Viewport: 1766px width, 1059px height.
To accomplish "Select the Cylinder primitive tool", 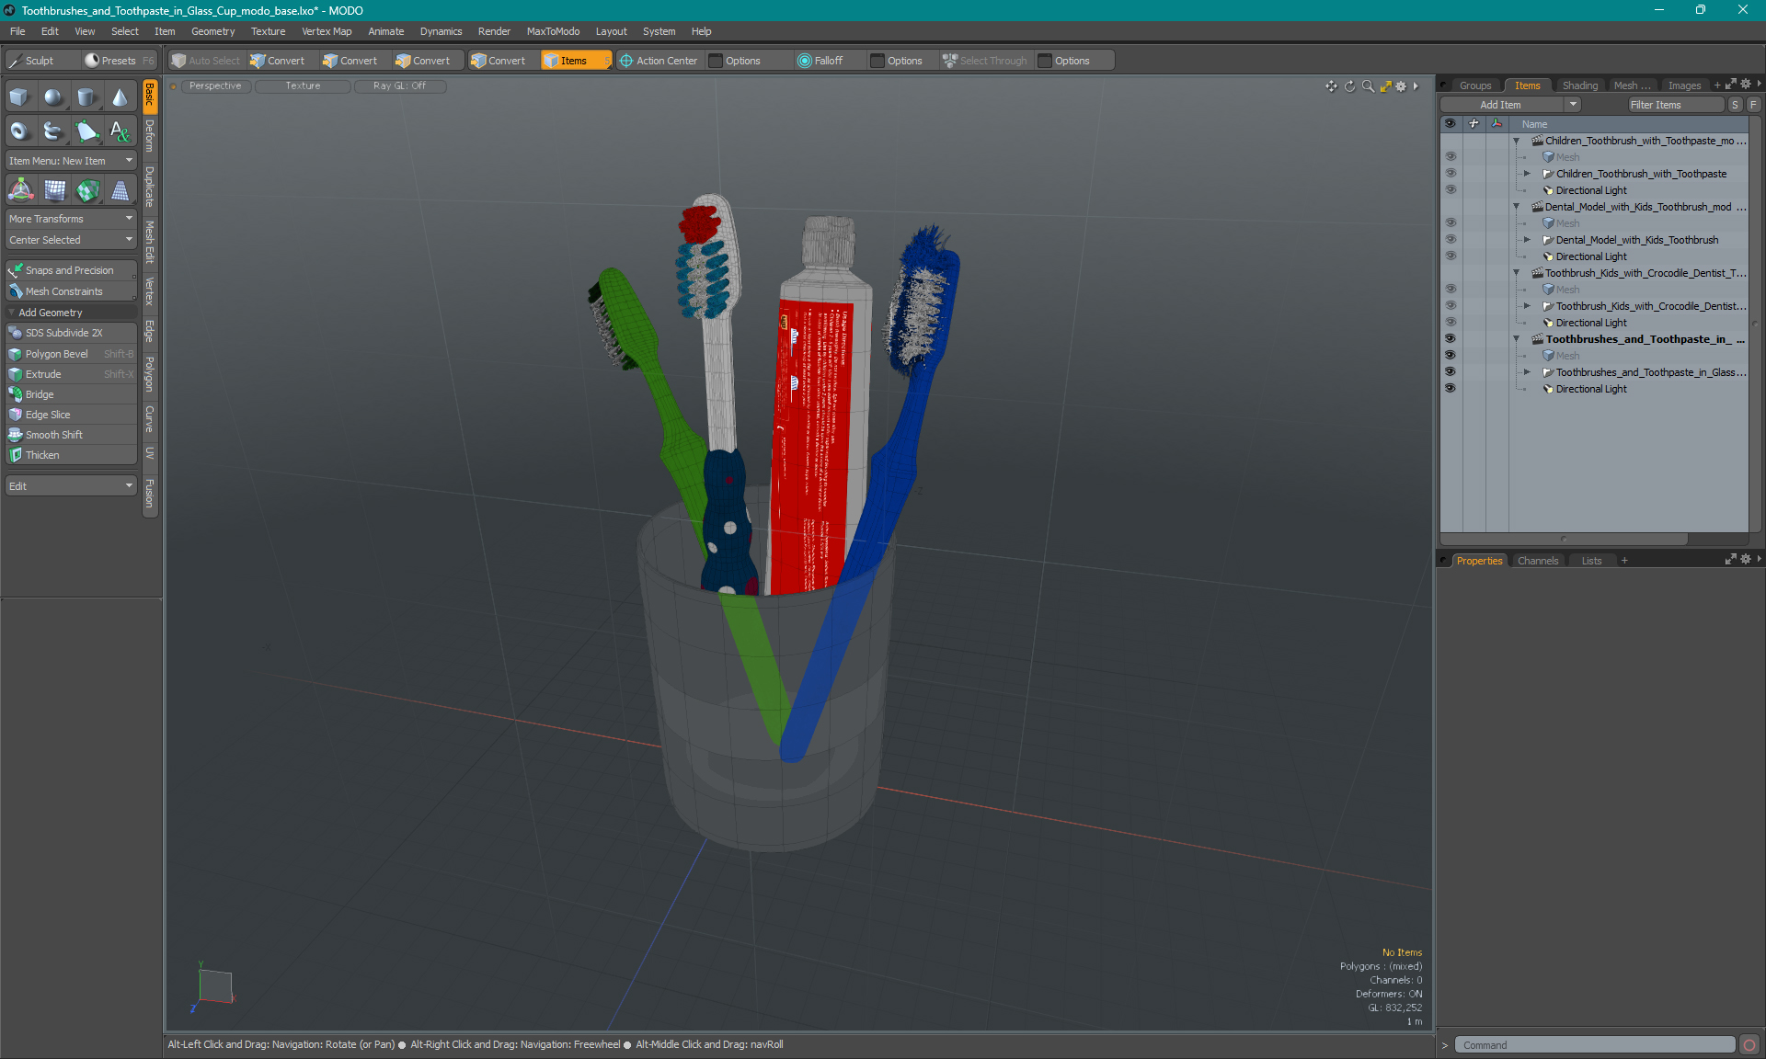I will click(86, 97).
